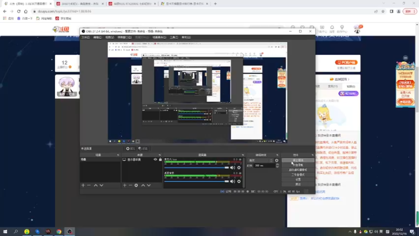
Task: Switch to the second Chrome tab
Action: click(x=80, y=4)
